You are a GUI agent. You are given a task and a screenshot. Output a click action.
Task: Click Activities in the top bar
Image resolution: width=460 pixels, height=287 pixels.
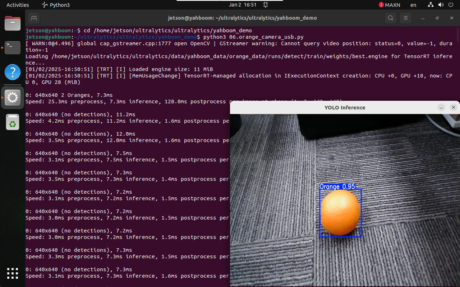(18, 5)
